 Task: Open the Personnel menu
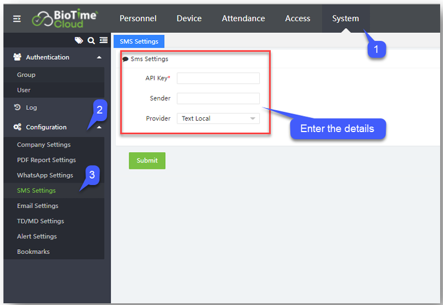tap(138, 18)
